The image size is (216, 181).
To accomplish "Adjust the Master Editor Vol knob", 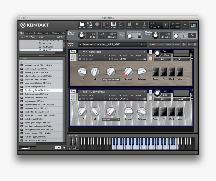I will pos(82,35).
